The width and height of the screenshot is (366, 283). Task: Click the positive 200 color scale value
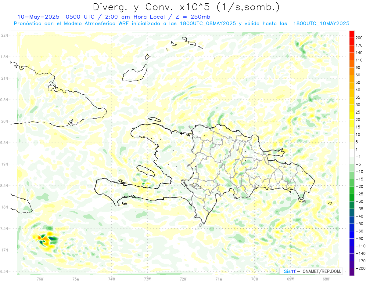(359, 38)
